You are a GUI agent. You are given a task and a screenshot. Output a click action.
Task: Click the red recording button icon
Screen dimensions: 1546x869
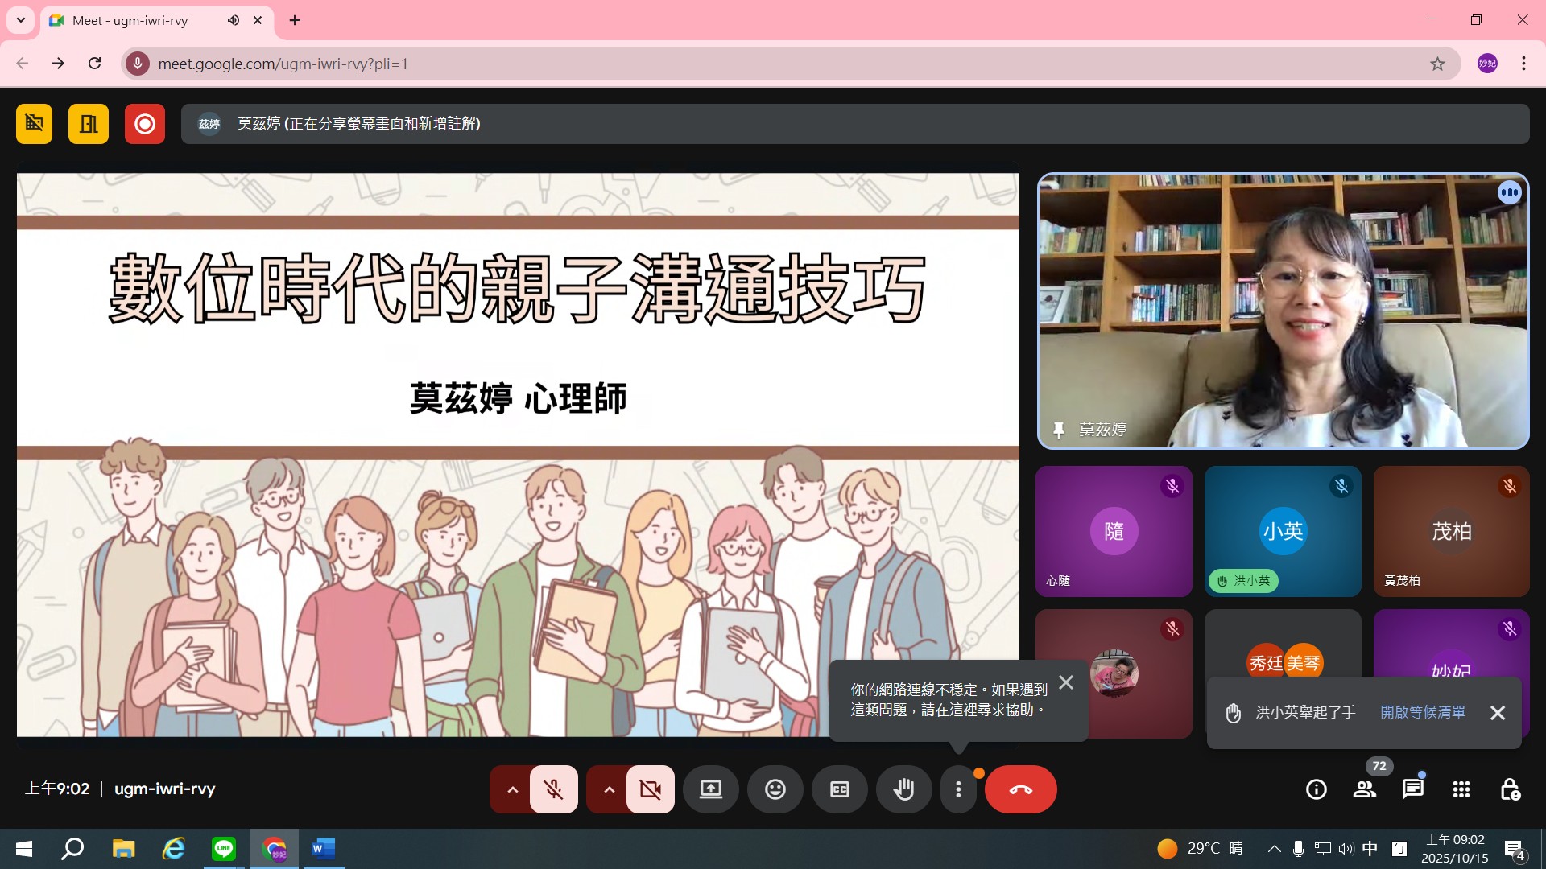click(145, 124)
